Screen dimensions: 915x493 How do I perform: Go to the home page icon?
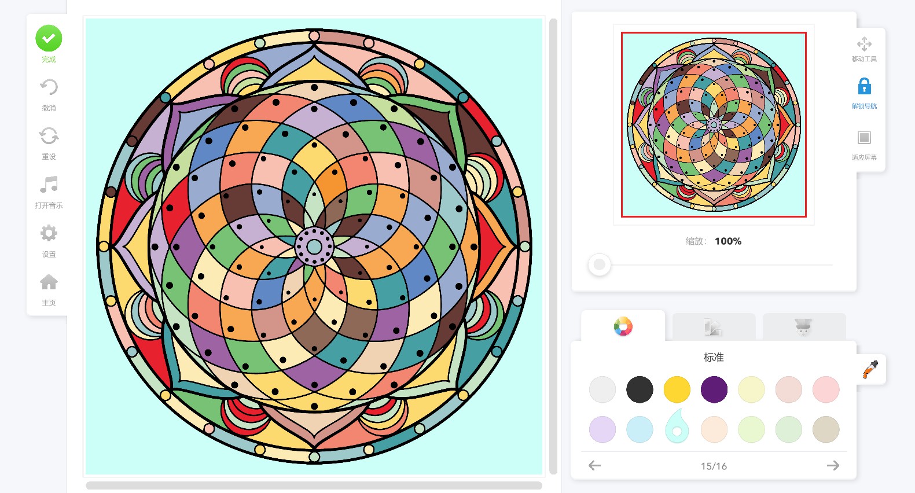click(49, 282)
